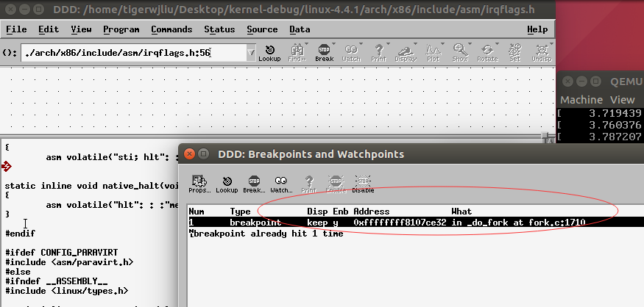
Task: Click the Rotate icon in main toolbar
Action: pyautogui.click(x=487, y=53)
